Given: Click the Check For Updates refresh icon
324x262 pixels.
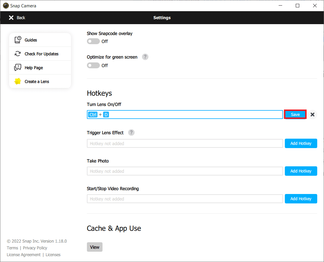Looking at the screenshot, I should coord(18,54).
